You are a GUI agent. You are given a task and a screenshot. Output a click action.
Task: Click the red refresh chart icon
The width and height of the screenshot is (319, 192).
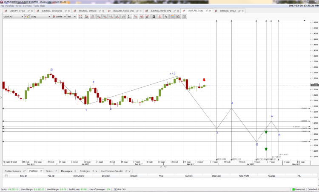pos(80,17)
